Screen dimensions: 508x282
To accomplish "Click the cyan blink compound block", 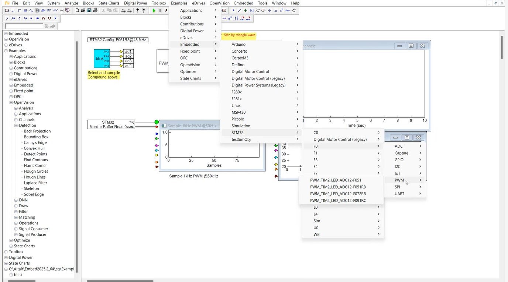I will [102, 59].
